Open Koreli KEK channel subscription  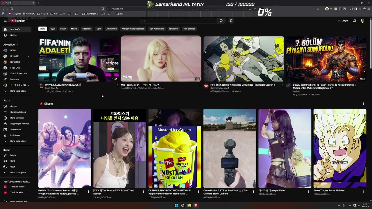pyautogui.click(x=17, y=62)
